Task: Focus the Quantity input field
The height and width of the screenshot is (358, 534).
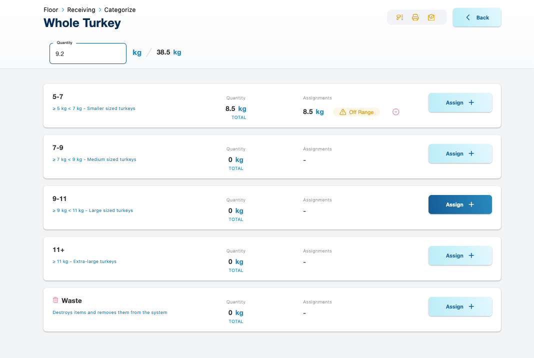Action: 87,53
